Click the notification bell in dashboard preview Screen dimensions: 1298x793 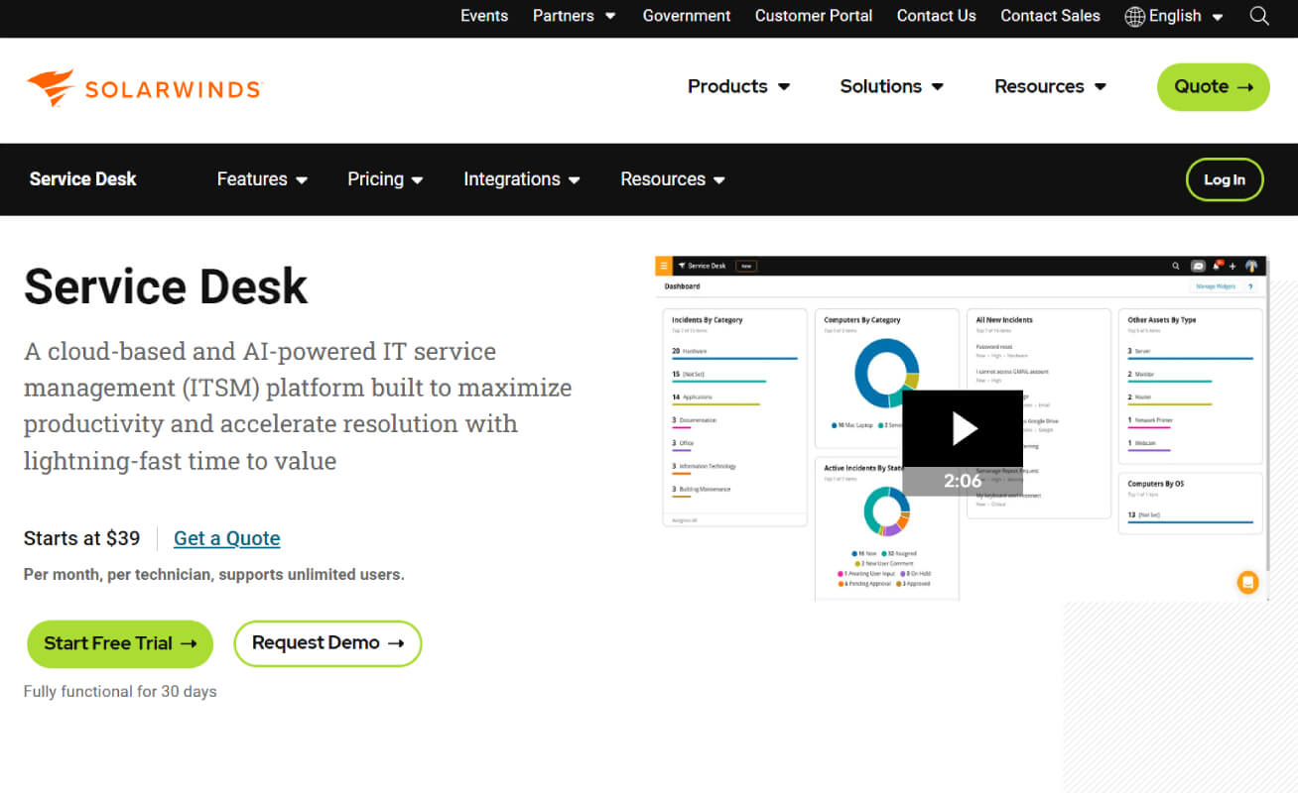[x=1217, y=266]
